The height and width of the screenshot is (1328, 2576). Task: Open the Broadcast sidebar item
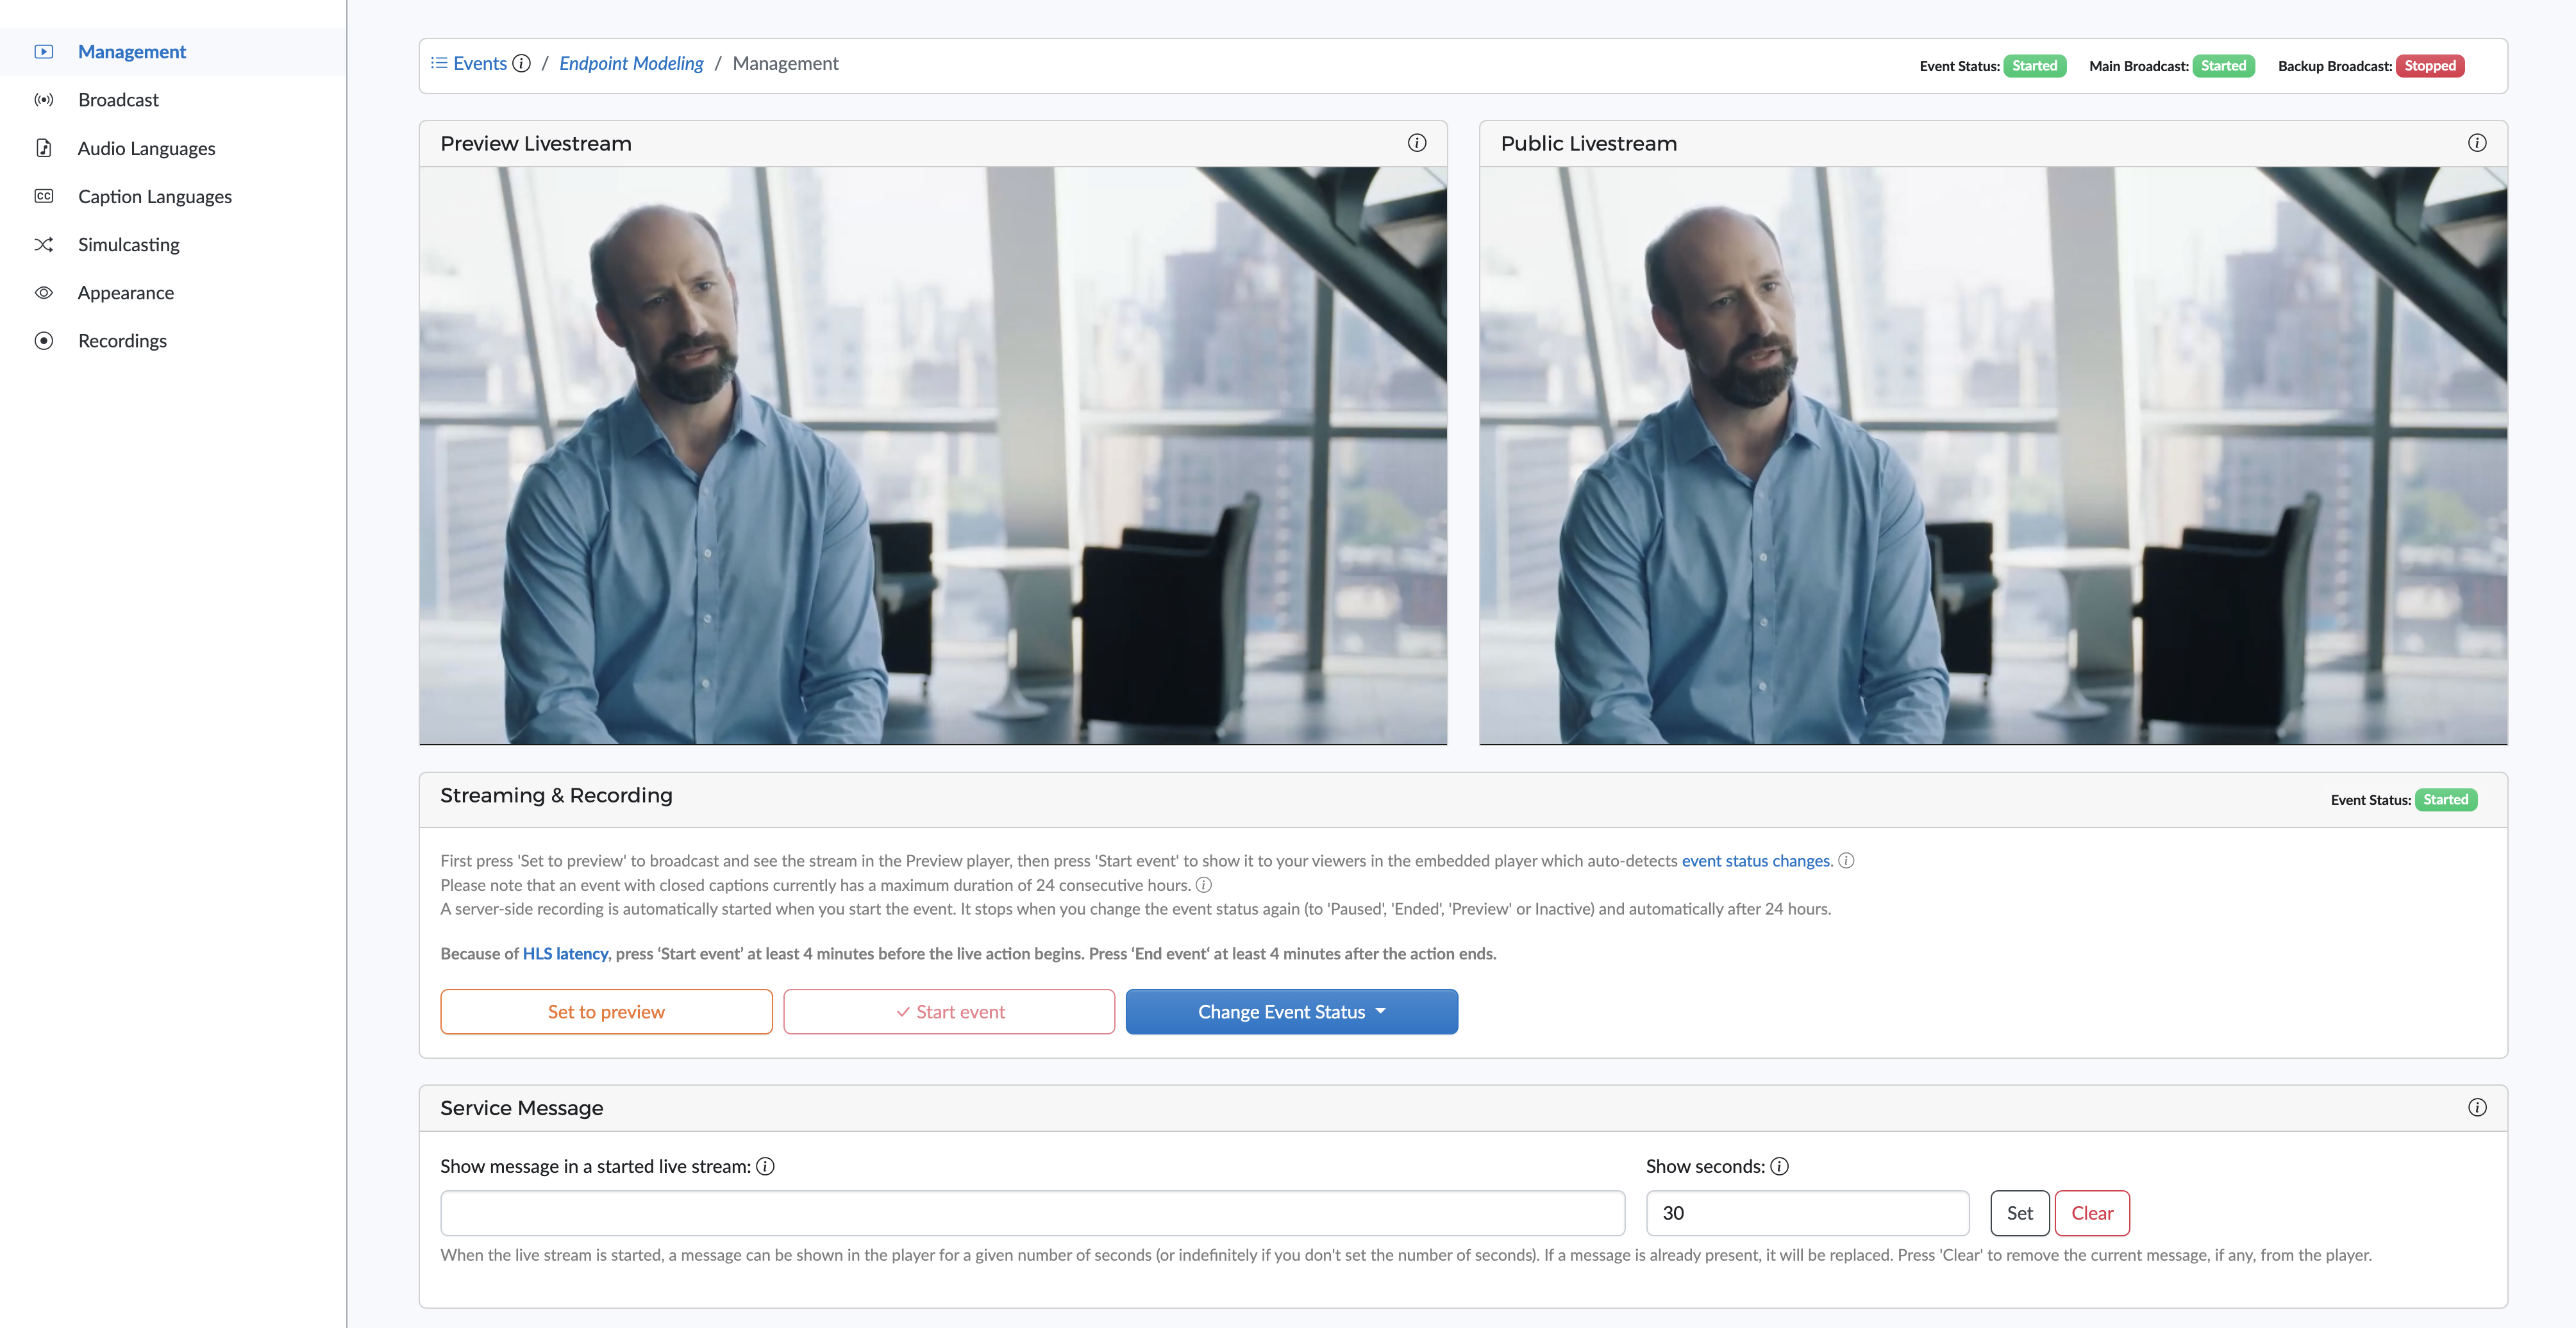tap(172, 100)
